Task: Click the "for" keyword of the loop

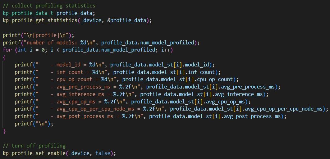Action: pos(7,50)
